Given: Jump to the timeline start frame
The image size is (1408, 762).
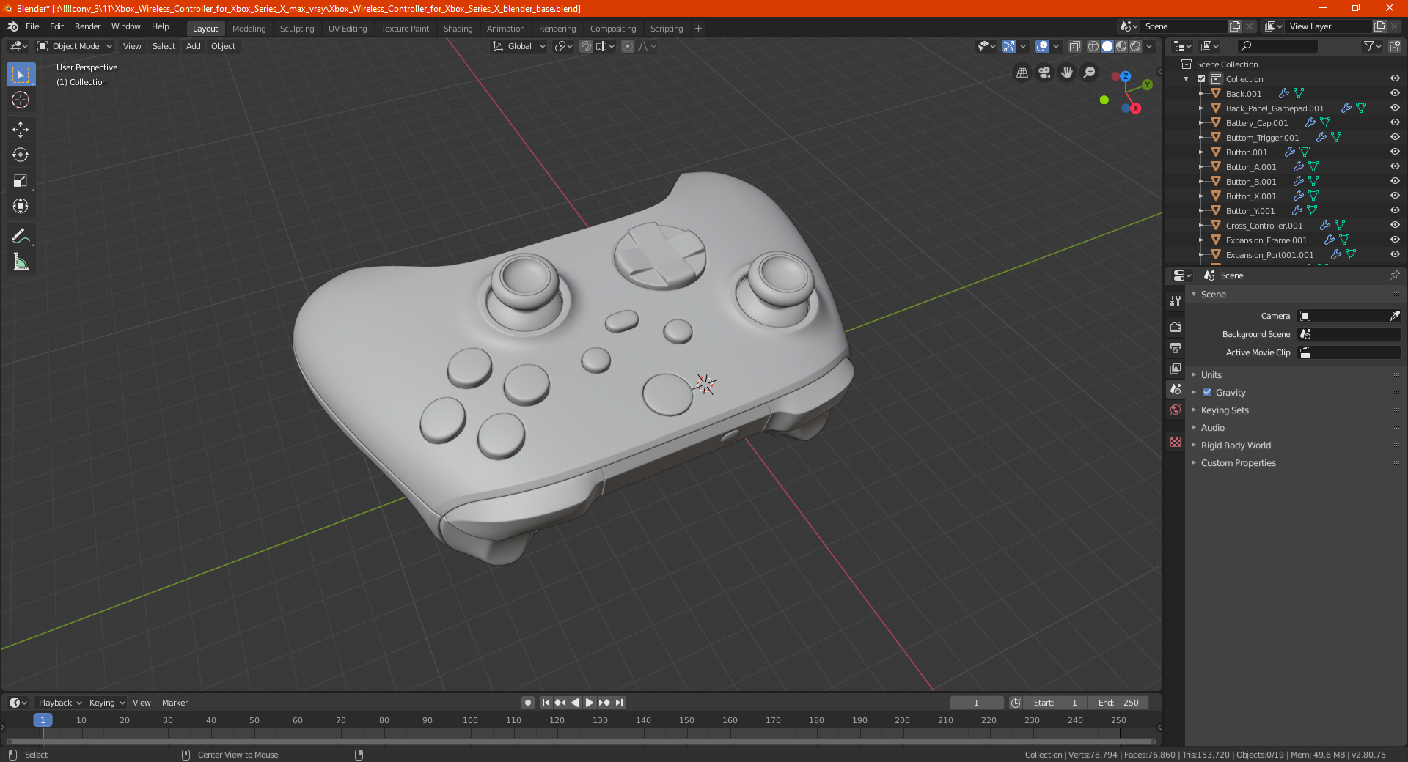Looking at the screenshot, I should click(546, 703).
